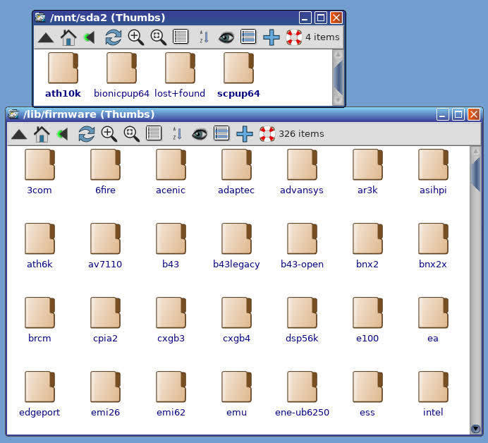Click the magnifier zoom icon in /mnt/sda2 toolbar

[x=136, y=37]
